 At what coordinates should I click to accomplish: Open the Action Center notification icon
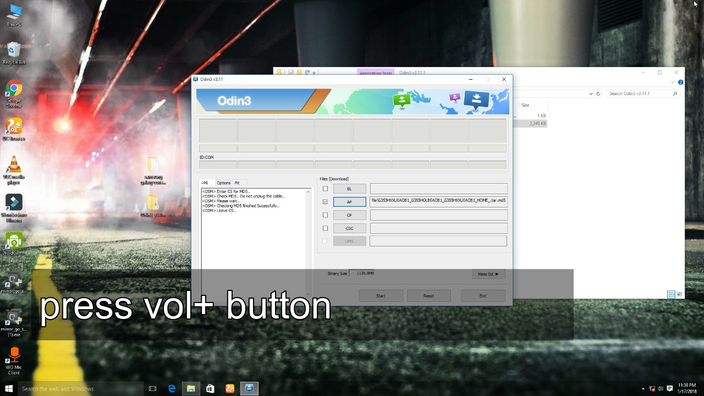pyautogui.click(x=670, y=388)
